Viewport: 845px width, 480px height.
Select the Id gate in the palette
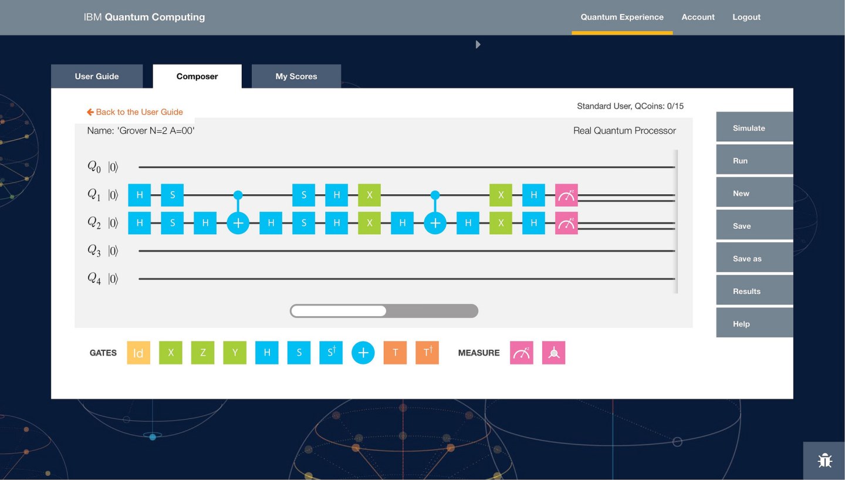(x=138, y=353)
